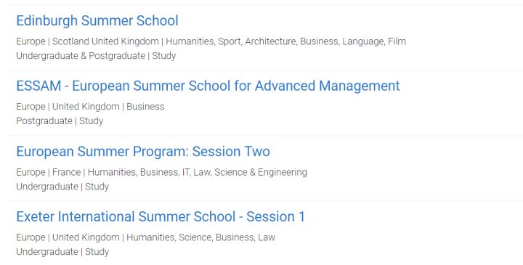The width and height of the screenshot is (523, 265).
Task: Open European Summer Program: Session Two link
Action: [143, 152]
